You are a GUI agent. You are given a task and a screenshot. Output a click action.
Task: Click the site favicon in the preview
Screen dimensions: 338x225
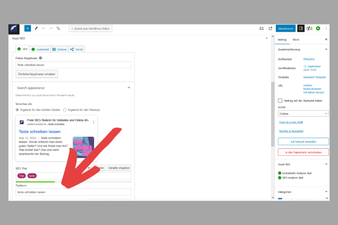[22, 122]
